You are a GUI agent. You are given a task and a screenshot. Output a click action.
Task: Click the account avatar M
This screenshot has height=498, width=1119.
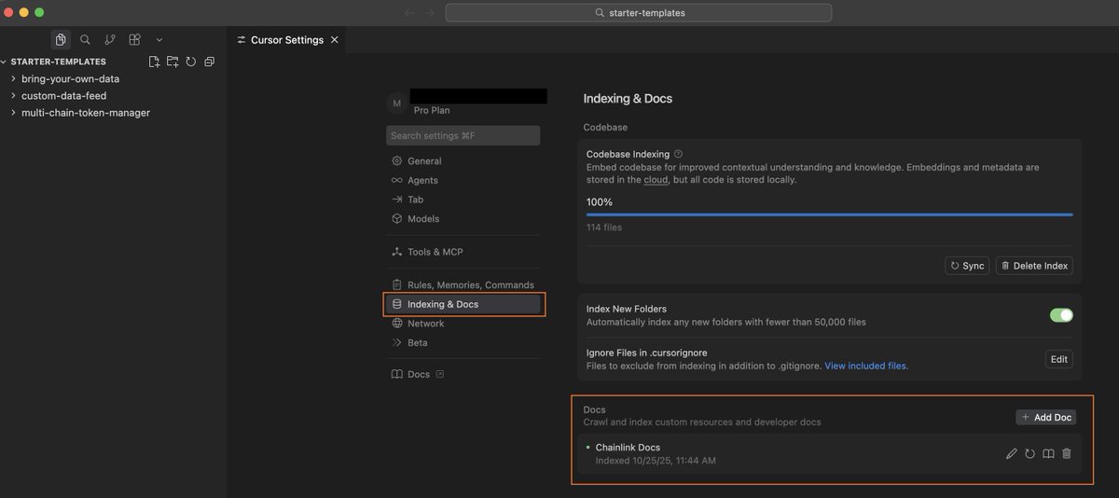(x=396, y=103)
